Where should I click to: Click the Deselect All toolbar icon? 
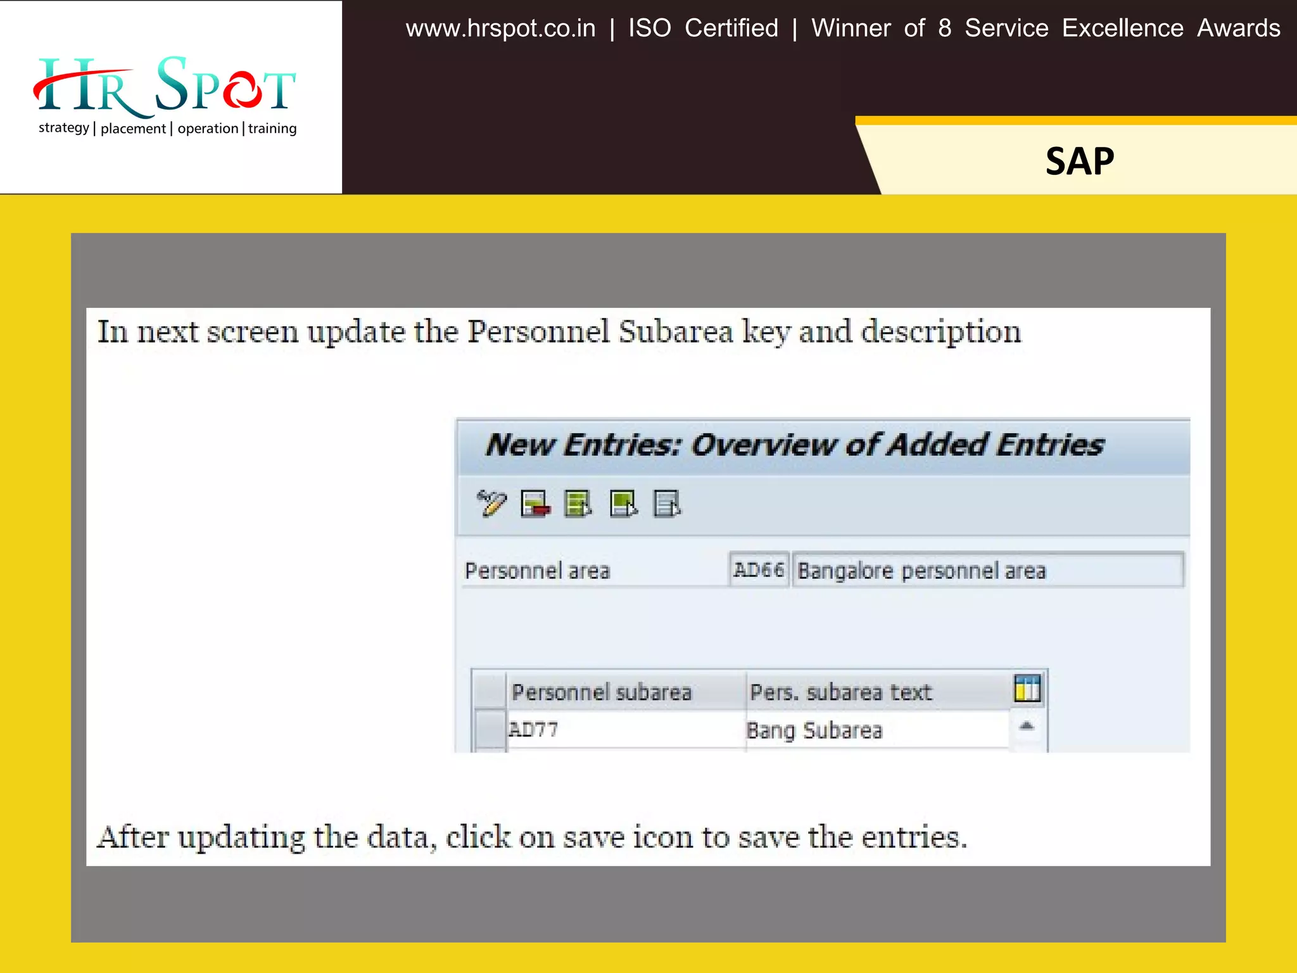point(667,504)
